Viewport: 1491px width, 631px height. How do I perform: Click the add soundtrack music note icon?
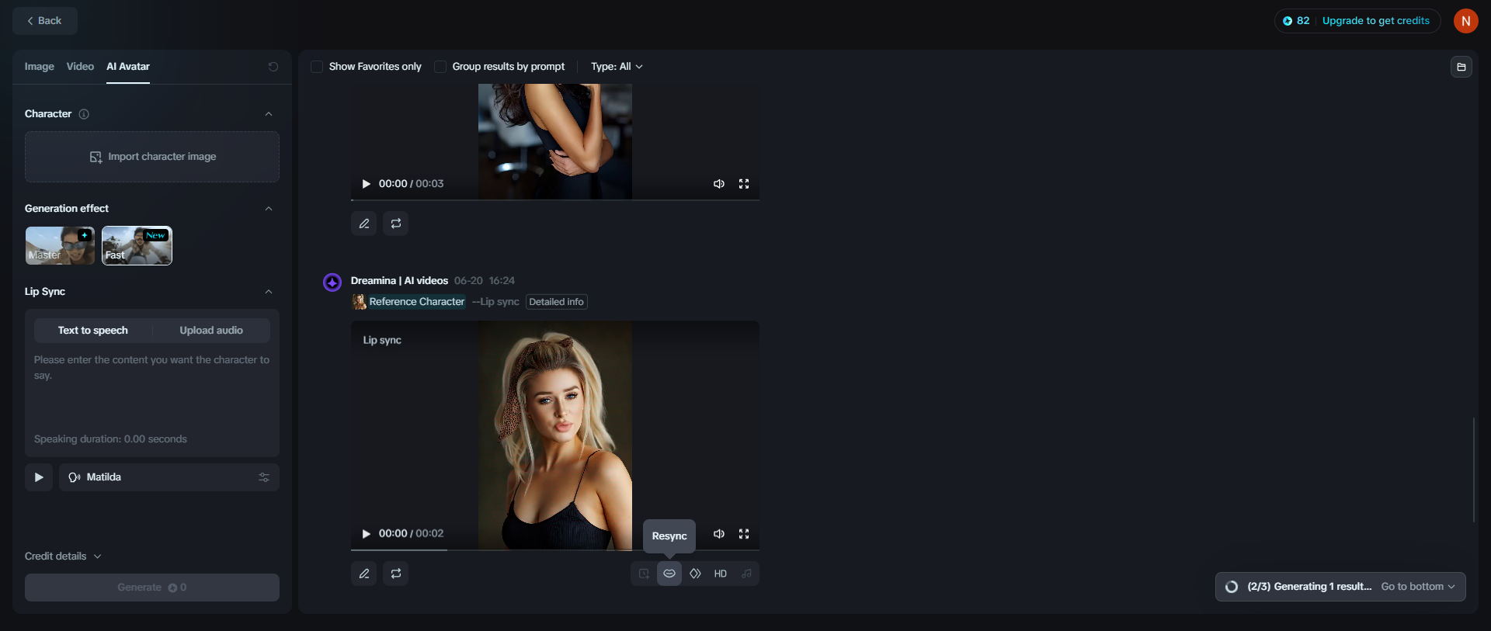click(746, 574)
